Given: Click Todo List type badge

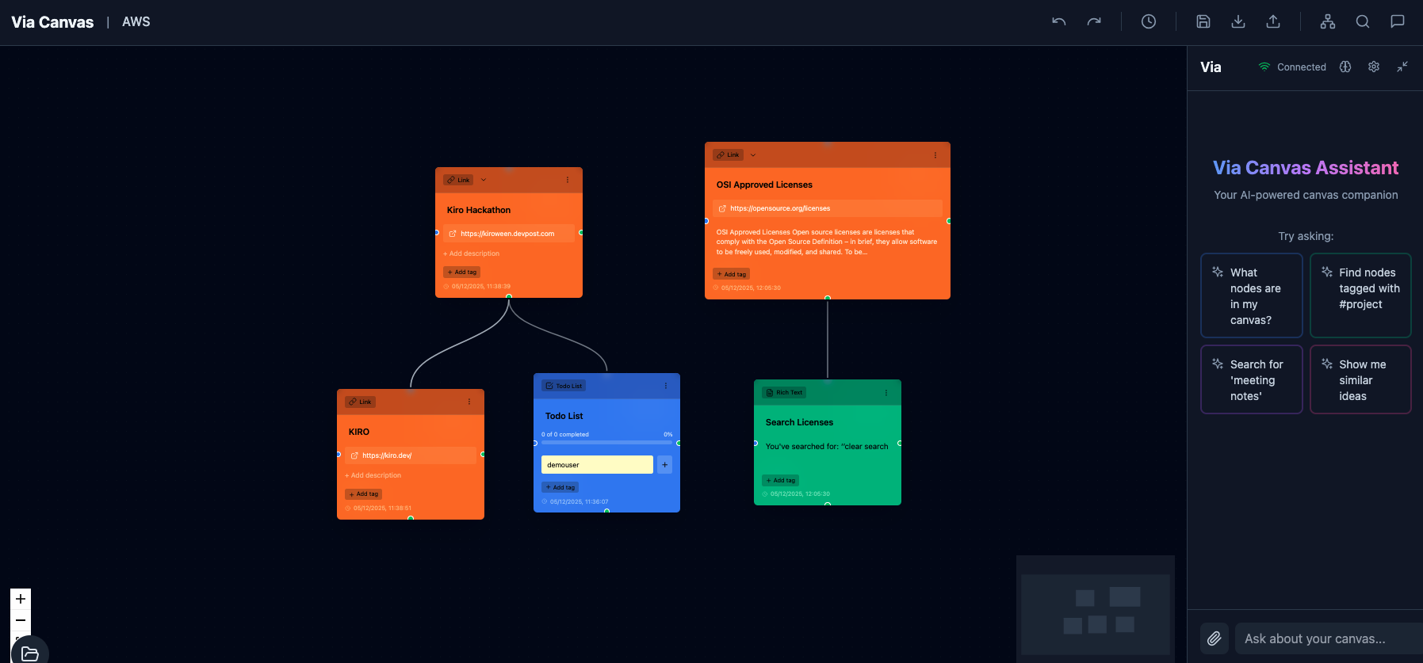Looking at the screenshot, I should tap(564, 386).
